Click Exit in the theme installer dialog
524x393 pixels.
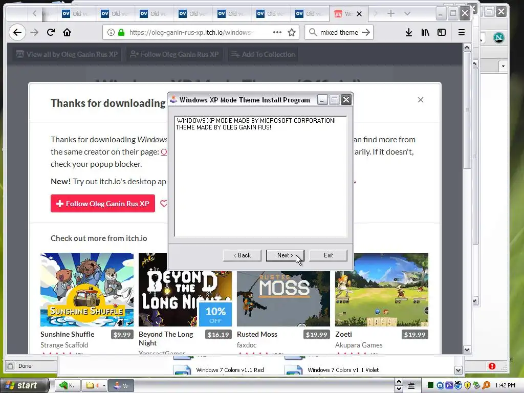pyautogui.click(x=328, y=255)
